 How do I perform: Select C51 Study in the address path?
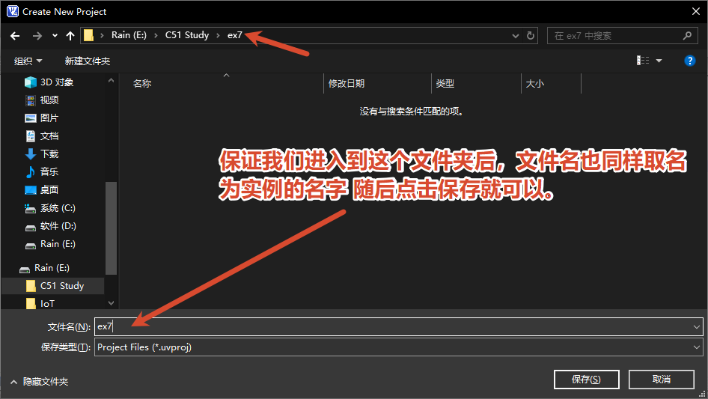tap(187, 35)
